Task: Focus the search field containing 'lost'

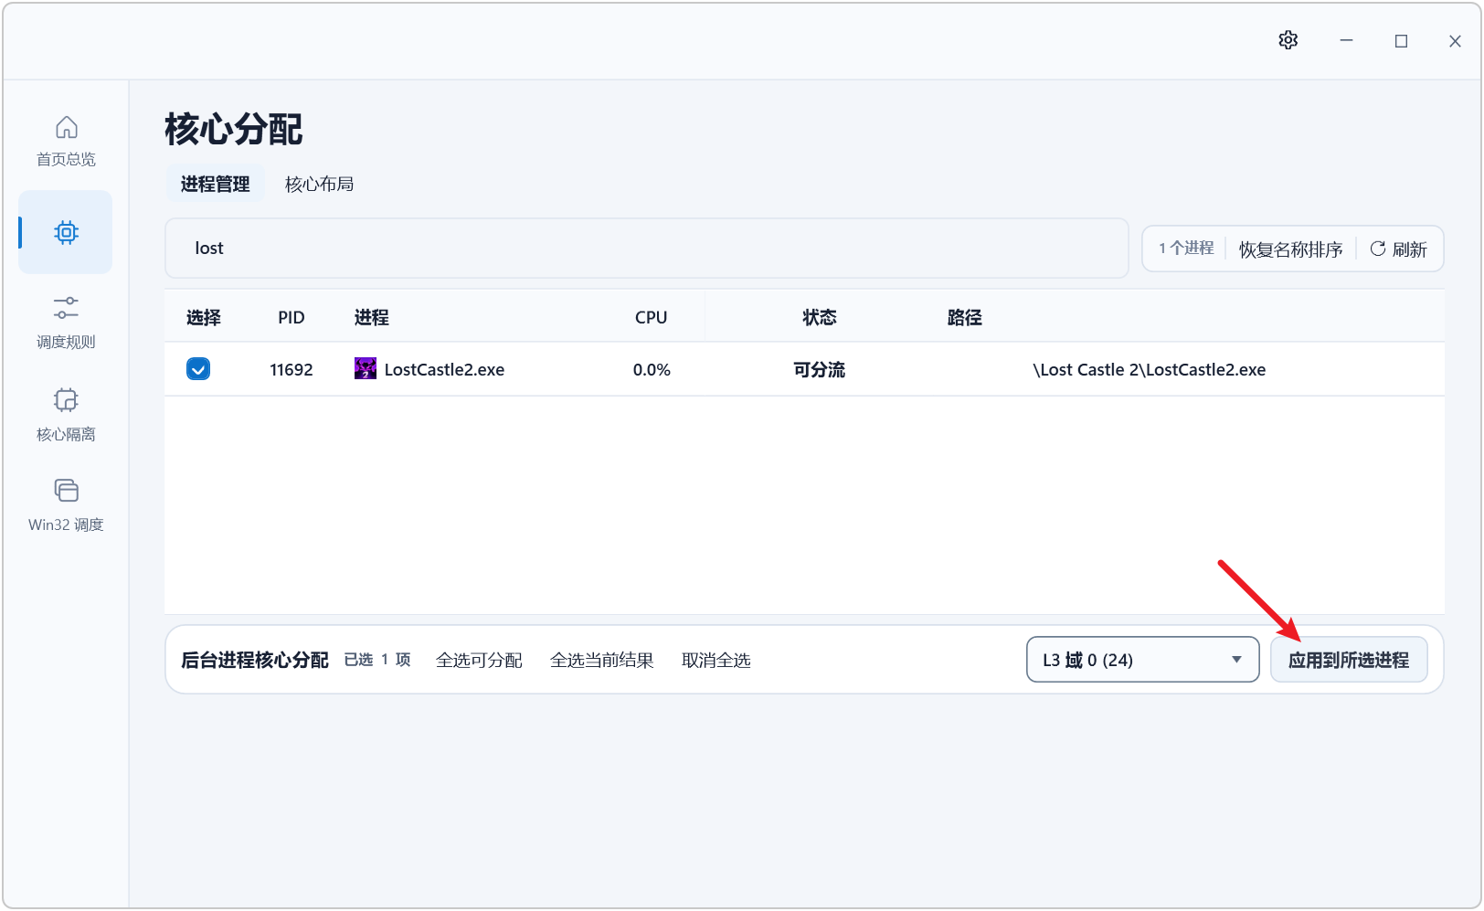Action: pos(647,248)
